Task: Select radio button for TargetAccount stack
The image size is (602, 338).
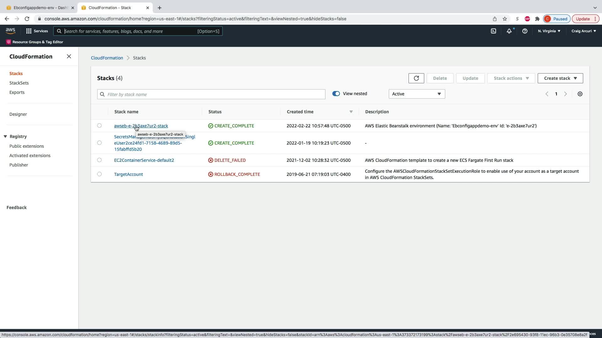Action: point(99,174)
